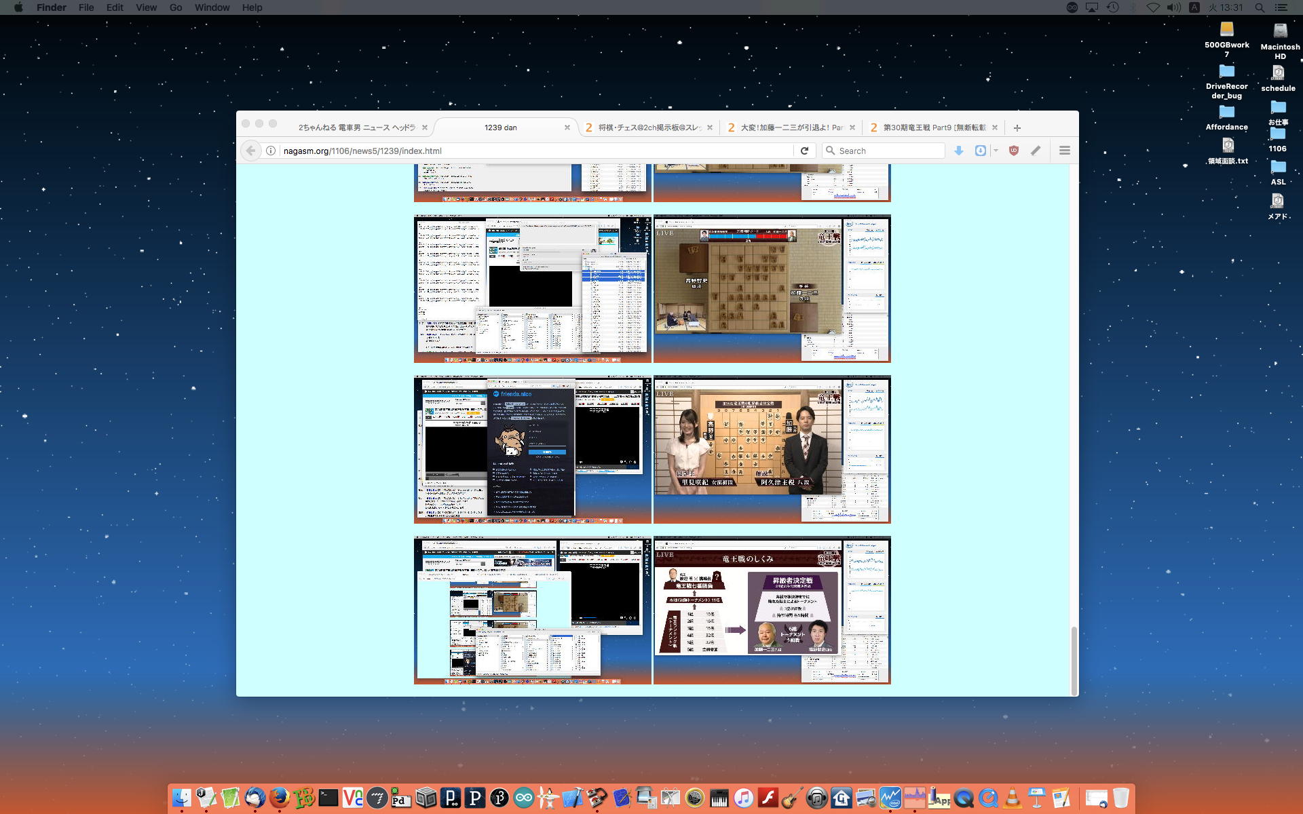Image resolution: width=1303 pixels, height=814 pixels.
Task: Go back with the browser back arrow
Action: point(251,151)
